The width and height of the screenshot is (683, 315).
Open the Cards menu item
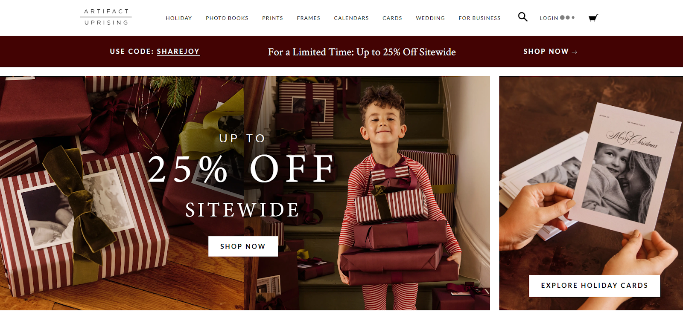tap(392, 18)
